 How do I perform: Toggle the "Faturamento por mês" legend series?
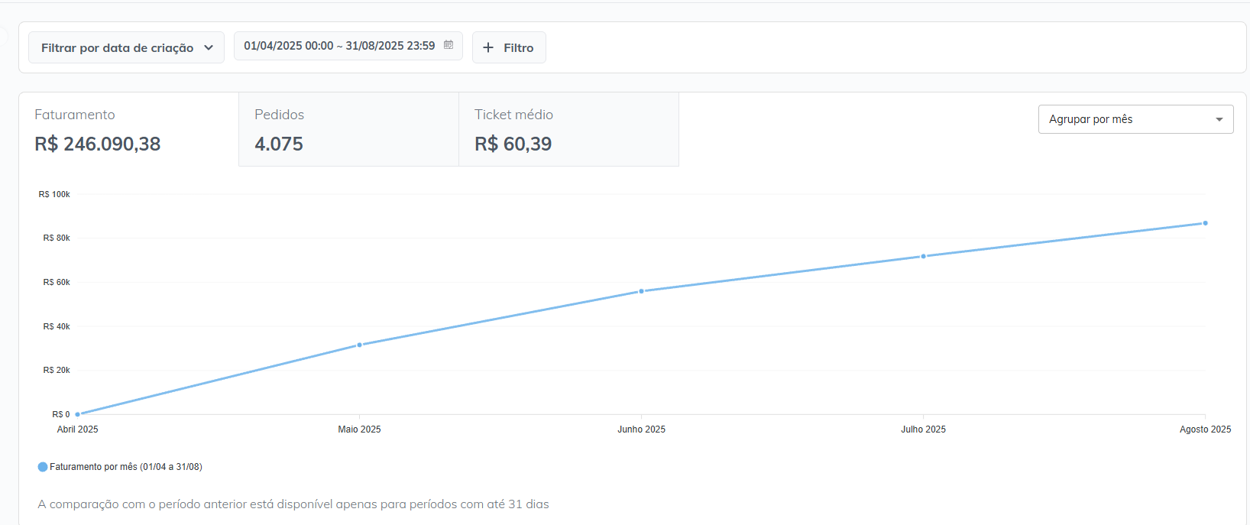tap(120, 467)
